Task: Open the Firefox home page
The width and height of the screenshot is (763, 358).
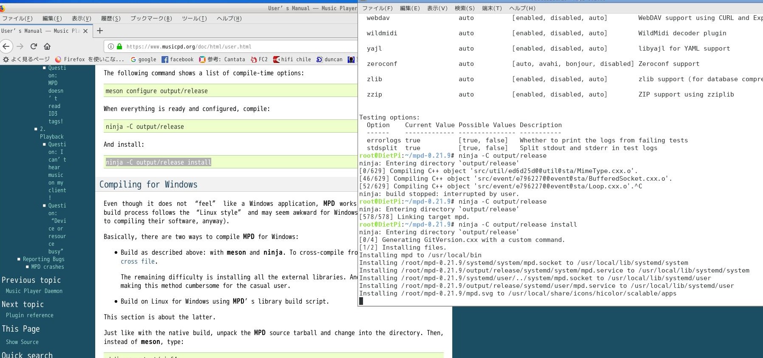Action: click(47, 46)
